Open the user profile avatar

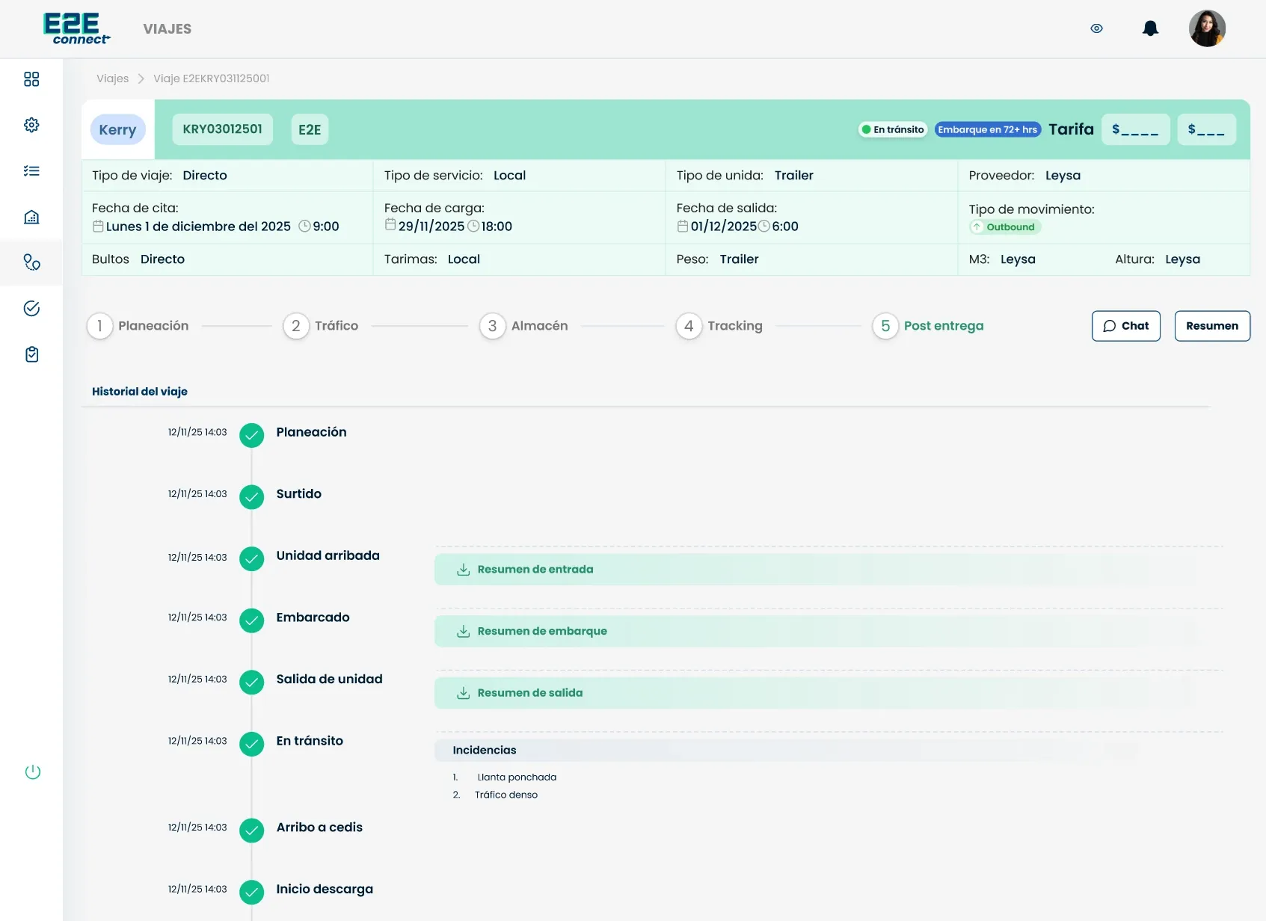[1207, 28]
